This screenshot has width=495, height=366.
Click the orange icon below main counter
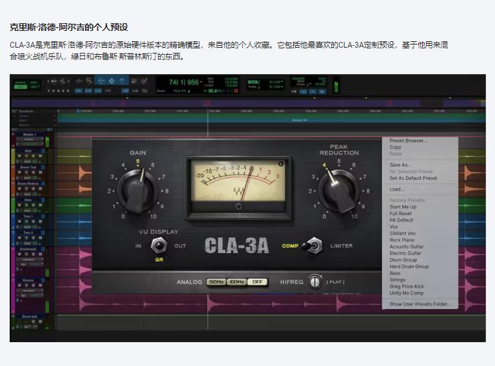(x=236, y=91)
